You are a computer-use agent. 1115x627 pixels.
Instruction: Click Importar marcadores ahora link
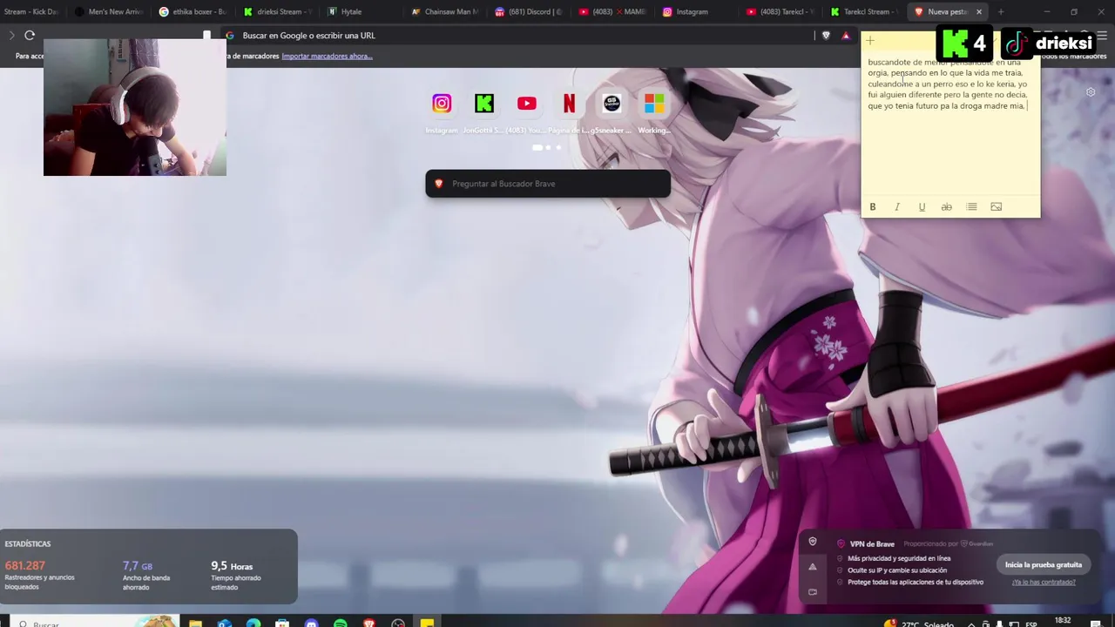[x=327, y=56]
